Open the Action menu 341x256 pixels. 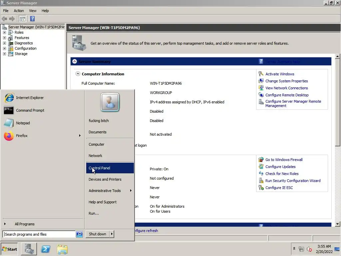click(19, 11)
